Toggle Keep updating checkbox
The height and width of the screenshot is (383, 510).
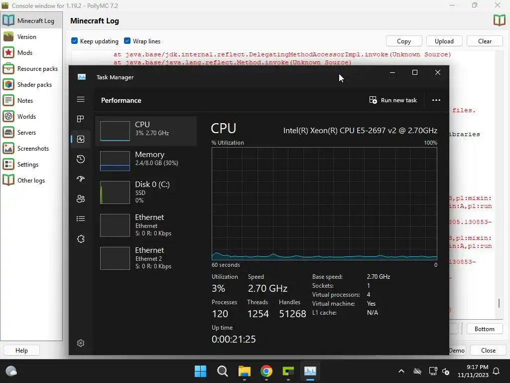pos(75,41)
